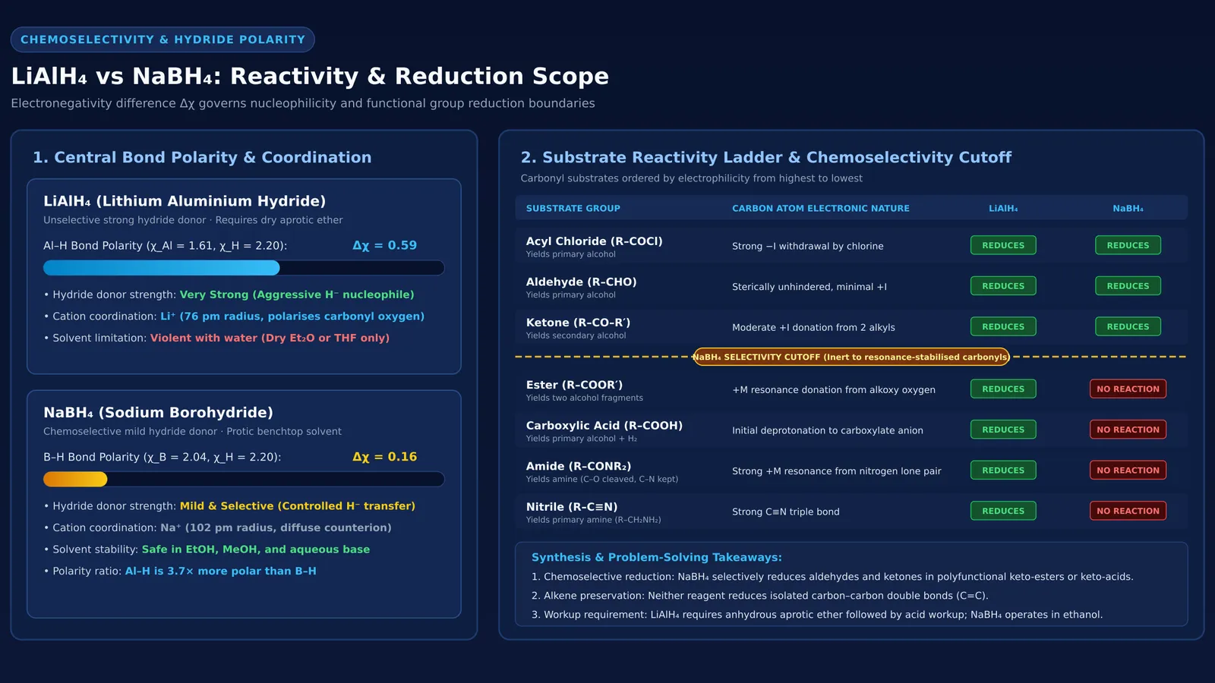This screenshot has width=1215, height=683.
Task: Click NaBH₄ REDUCES badge for Acyl Chloride
Action: pos(1128,245)
